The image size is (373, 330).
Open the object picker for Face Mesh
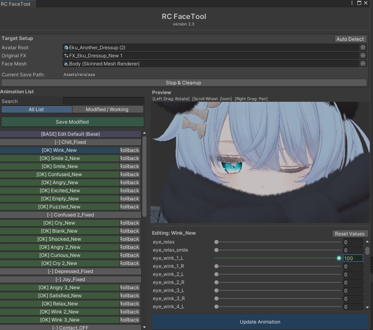point(362,63)
